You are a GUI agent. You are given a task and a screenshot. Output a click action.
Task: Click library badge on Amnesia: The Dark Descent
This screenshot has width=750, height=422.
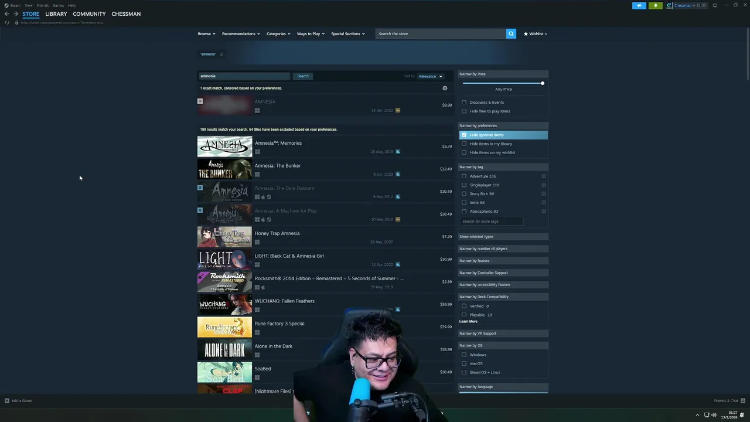click(x=200, y=188)
